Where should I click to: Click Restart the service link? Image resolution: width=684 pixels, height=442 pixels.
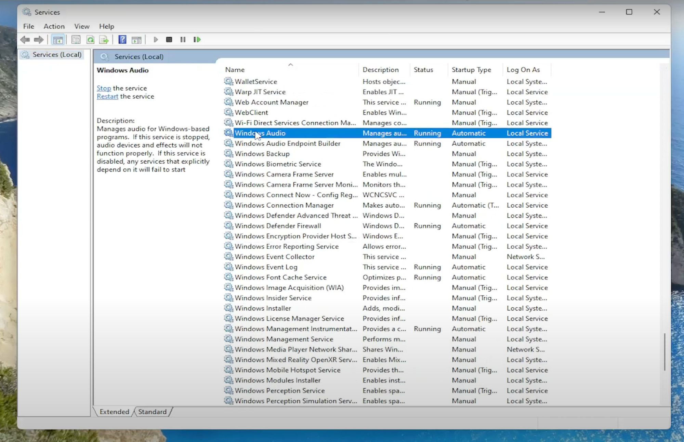(x=107, y=96)
